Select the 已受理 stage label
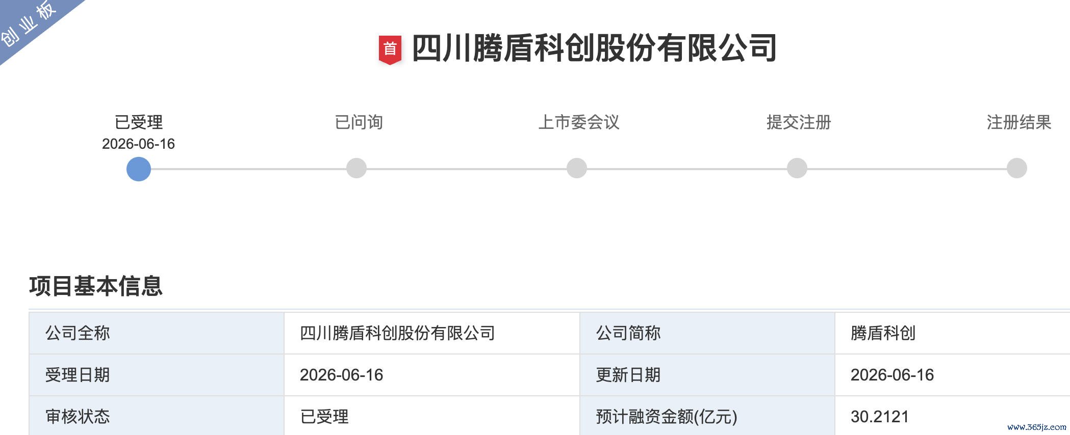This screenshot has width=1070, height=435. (139, 122)
